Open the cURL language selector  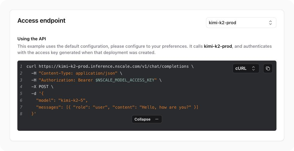click(x=246, y=68)
